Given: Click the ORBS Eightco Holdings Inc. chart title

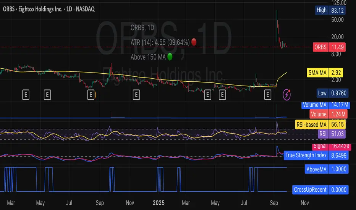Looking at the screenshot, I should pos(49,9).
